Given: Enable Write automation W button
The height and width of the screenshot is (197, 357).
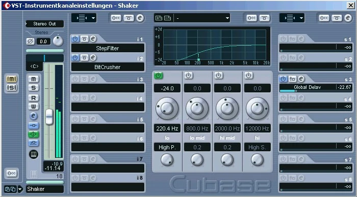Looking at the screenshot, I should coord(34,106).
